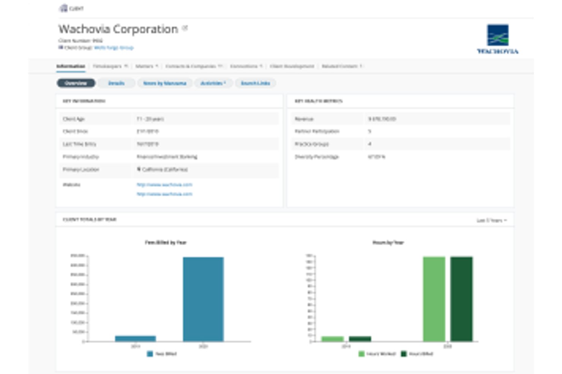Click the Key Information panel header
Image resolution: width=562 pixels, height=374 pixels.
(84, 101)
